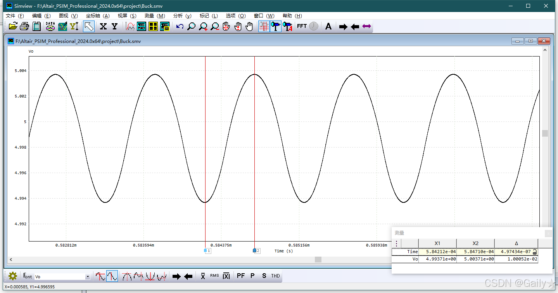Screen dimensions: 558x293
Task: Click the horizontal scrollbar thumb
Action: (x=318, y=260)
